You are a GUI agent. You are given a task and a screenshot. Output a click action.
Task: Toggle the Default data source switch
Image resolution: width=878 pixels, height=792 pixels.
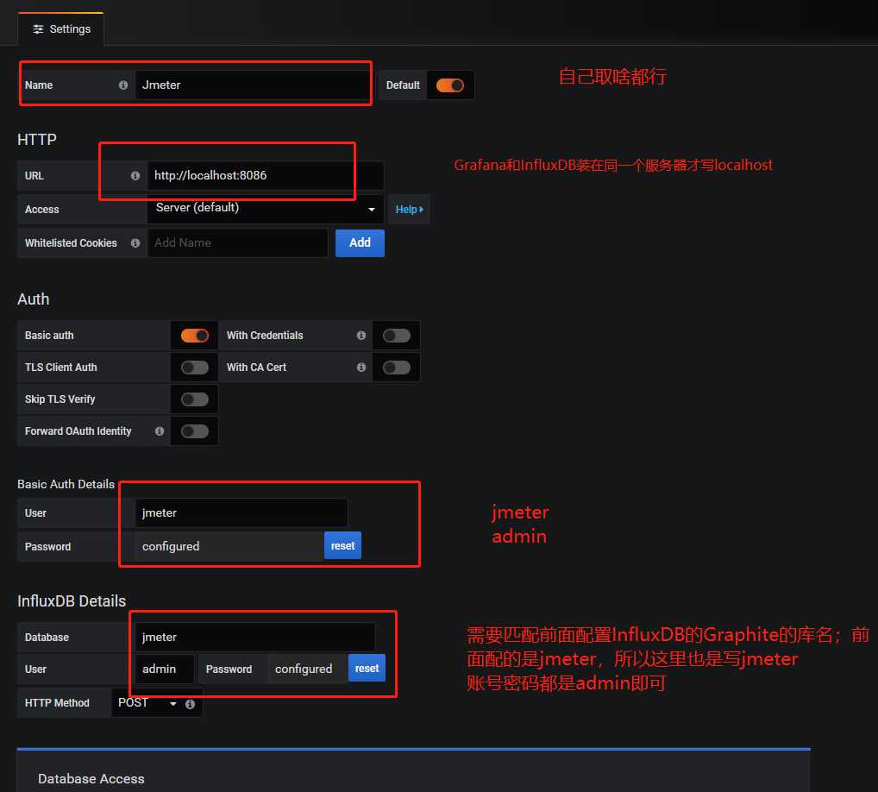(x=450, y=85)
